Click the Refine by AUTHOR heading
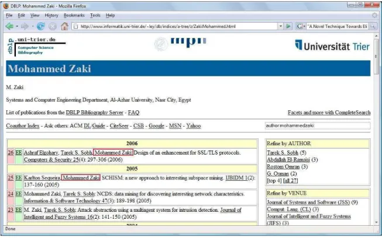Viewport: 382px width, 238px height. click(x=288, y=143)
